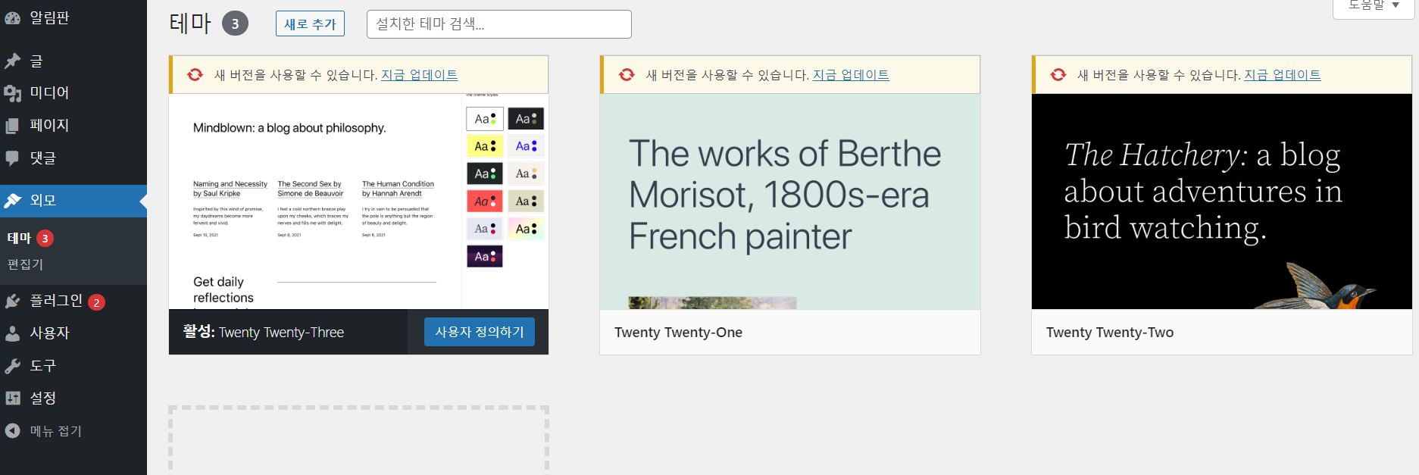Viewport: 1419px width, 475px height.
Task: Expand the 도움말 help dropdown
Action: point(1374,6)
